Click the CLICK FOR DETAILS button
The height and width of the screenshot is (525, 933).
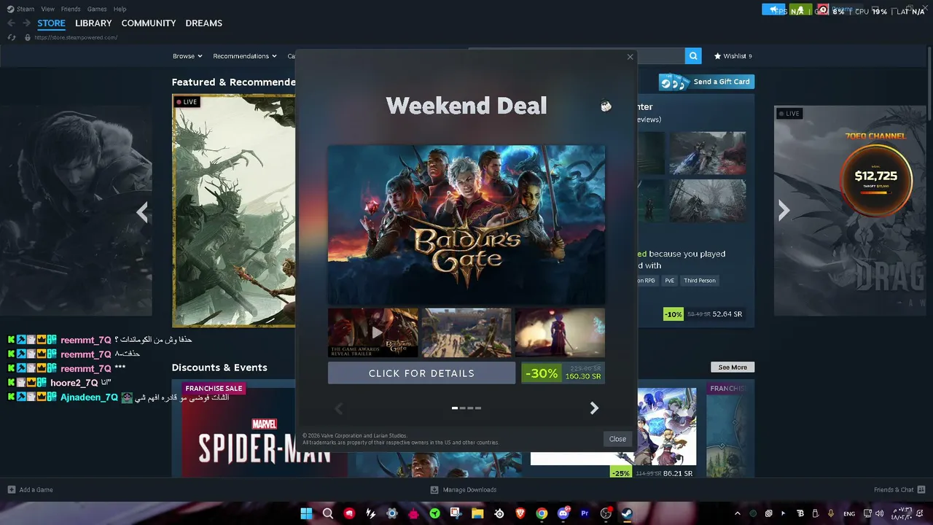point(421,373)
